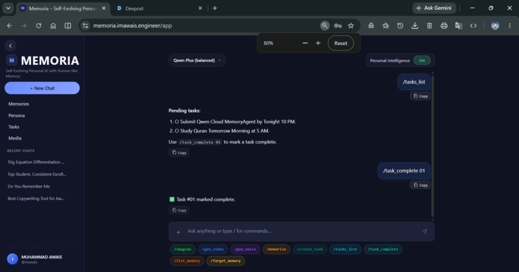Decrease zoom with minus icon
519x272 pixels.
pos(305,43)
